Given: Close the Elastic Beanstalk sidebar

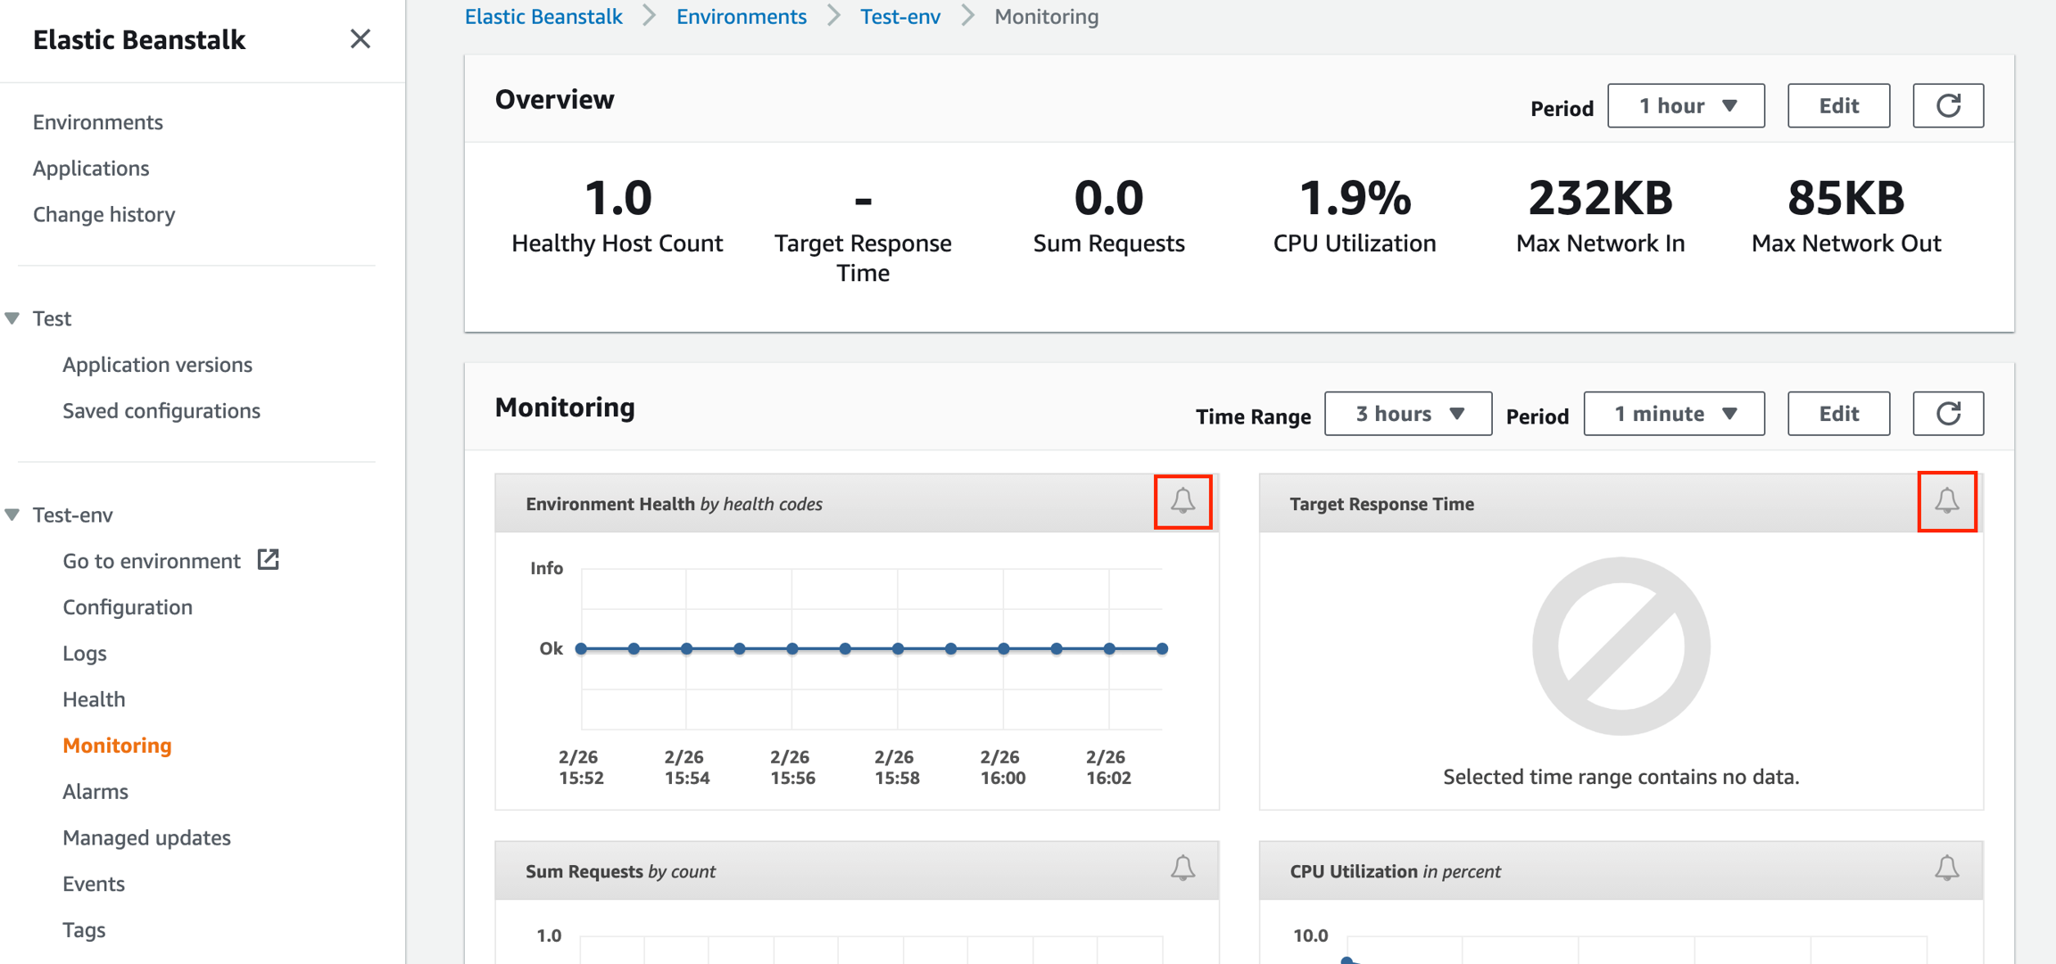Looking at the screenshot, I should coord(360,39).
